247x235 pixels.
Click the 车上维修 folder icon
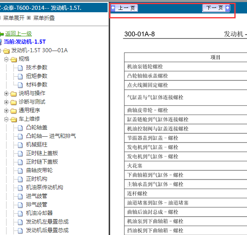click(x=14, y=119)
